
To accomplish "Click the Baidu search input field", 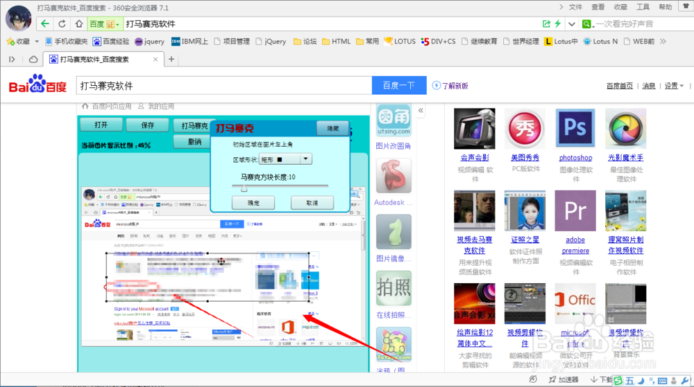I will coord(224,86).
